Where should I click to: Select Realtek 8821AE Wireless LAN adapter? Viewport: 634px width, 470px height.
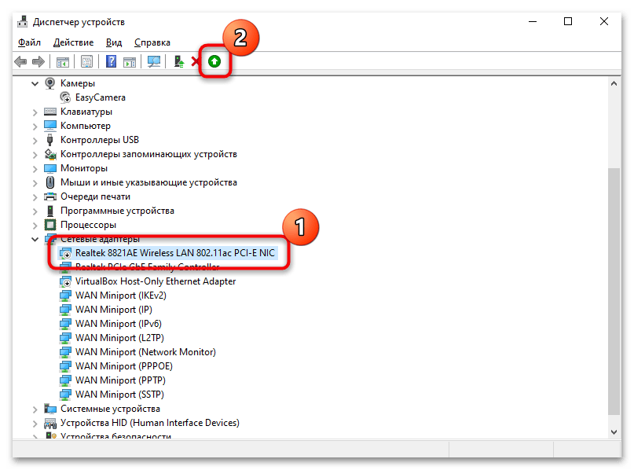click(176, 253)
